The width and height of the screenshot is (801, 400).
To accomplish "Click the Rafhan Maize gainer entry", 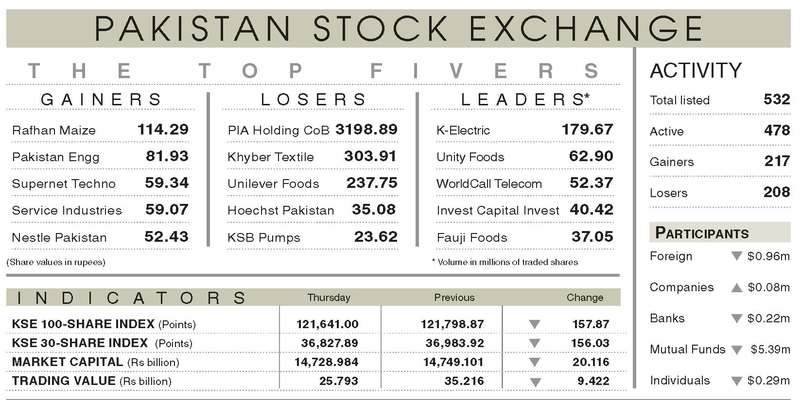I will point(100,130).
